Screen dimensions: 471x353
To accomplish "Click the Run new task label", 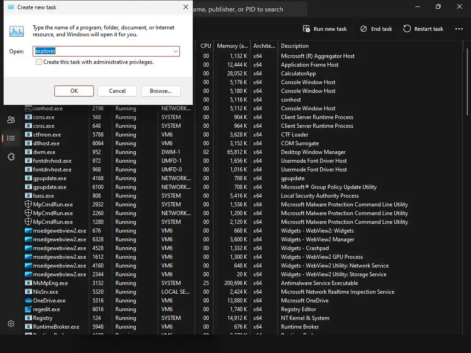I will [330, 29].
